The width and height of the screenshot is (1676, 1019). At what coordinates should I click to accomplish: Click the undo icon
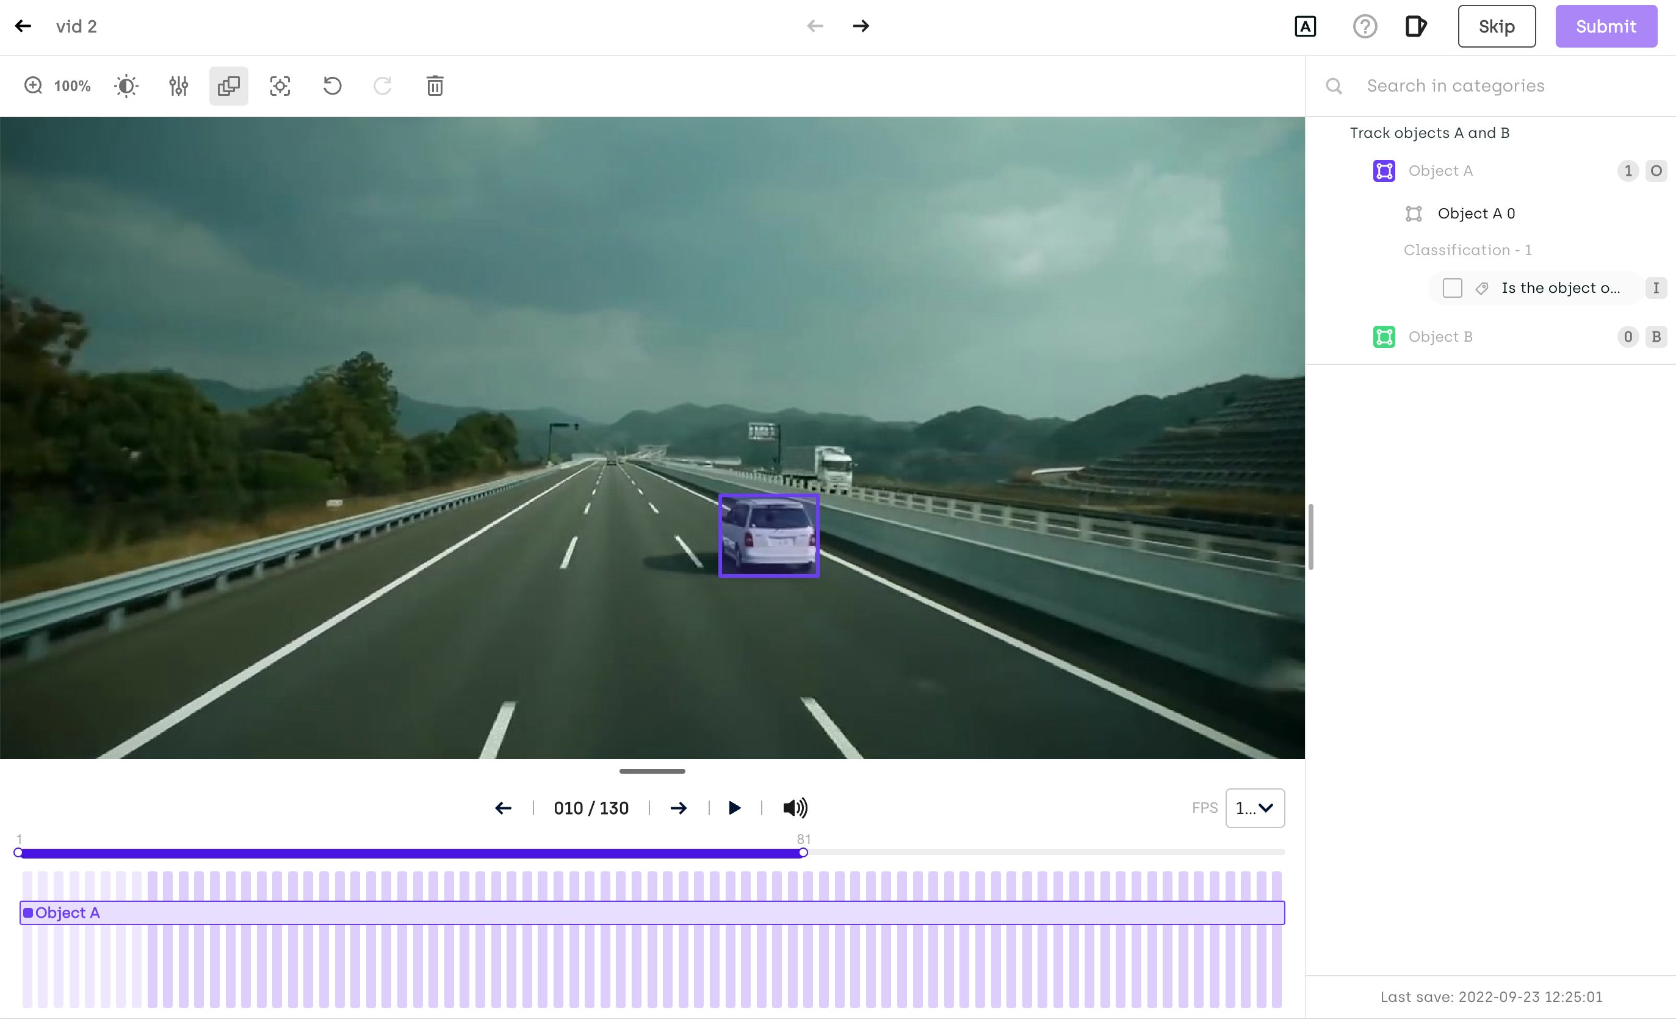[332, 85]
